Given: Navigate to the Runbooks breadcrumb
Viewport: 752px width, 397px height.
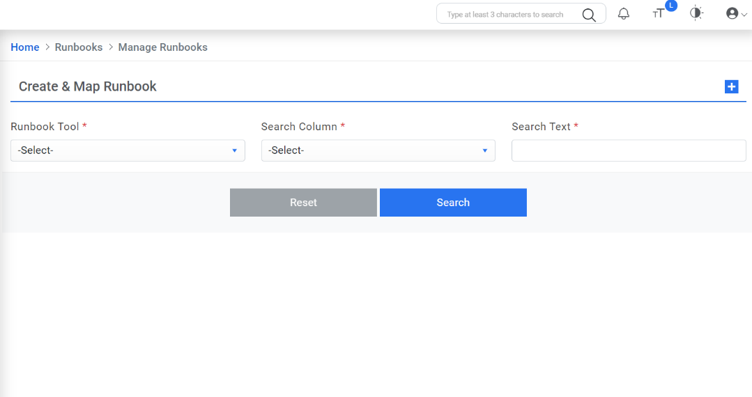Looking at the screenshot, I should (x=79, y=47).
